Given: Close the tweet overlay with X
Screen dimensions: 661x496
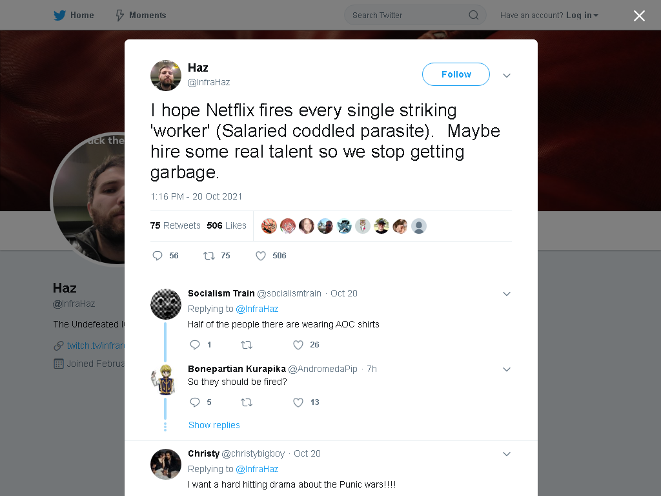Looking at the screenshot, I should (x=639, y=15).
